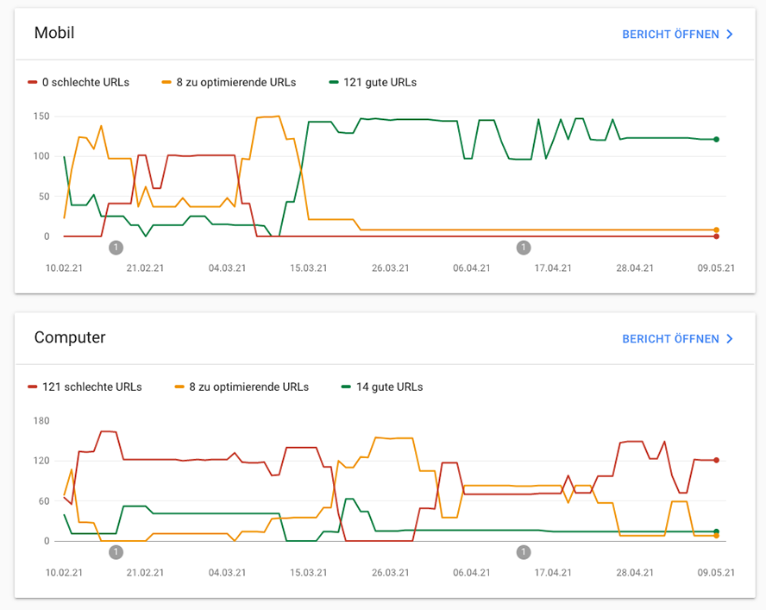Toggle '8 zu optimierende URLs' legend in Mobil chart
The width and height of the screenshot is (766, 610).
click(x=229, y=83)
